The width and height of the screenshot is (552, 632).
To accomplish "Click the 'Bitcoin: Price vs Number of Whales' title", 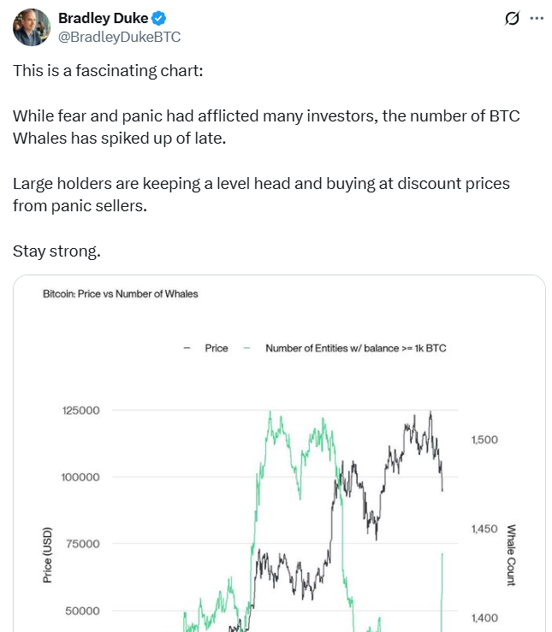I will [x=121, y=294].
